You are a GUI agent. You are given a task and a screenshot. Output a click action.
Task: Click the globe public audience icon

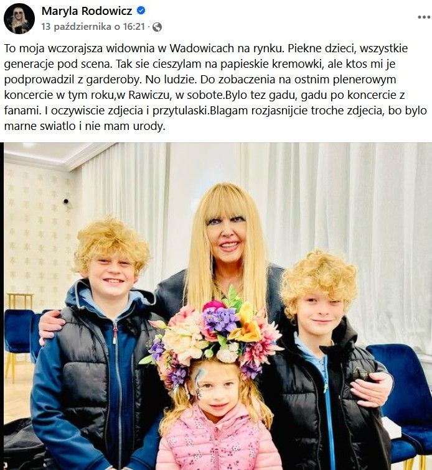(x=157, y=27)
